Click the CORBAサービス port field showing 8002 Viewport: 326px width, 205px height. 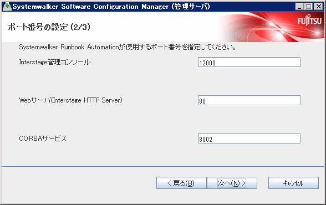click(x=249, y=139)
